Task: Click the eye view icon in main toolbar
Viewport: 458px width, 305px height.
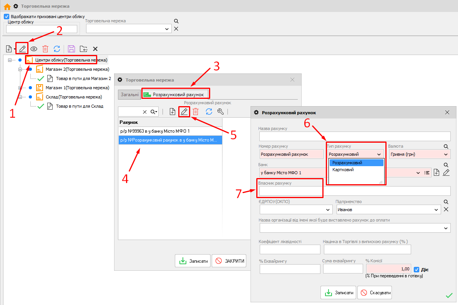Action: tap(34, 49)
